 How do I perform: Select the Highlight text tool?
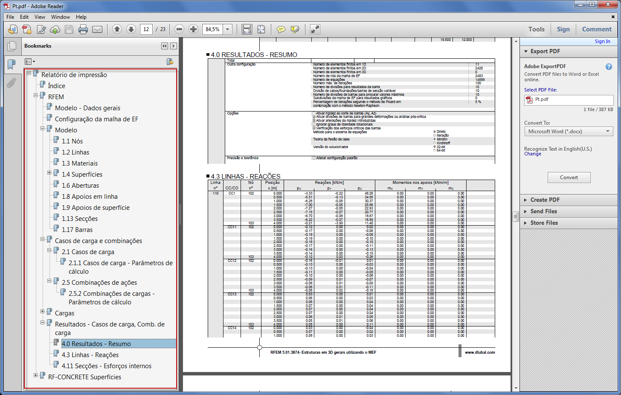(x=295, y=29)
